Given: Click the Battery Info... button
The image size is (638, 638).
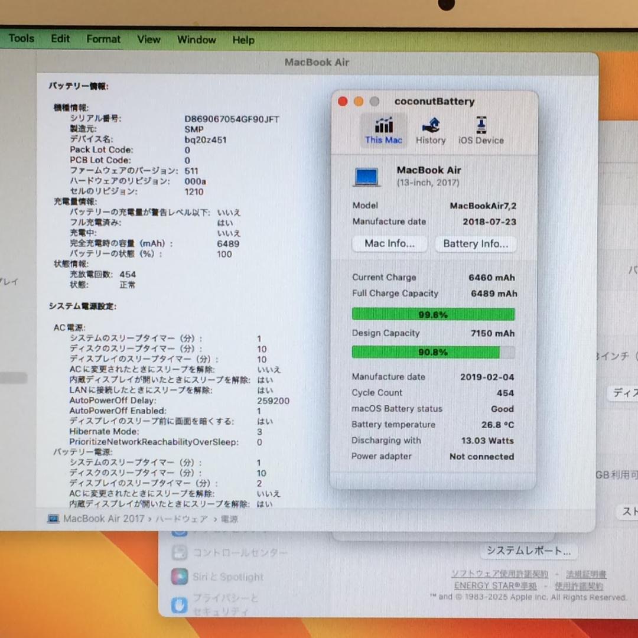Looking at the screenshot, I should [x=475, y=244].
